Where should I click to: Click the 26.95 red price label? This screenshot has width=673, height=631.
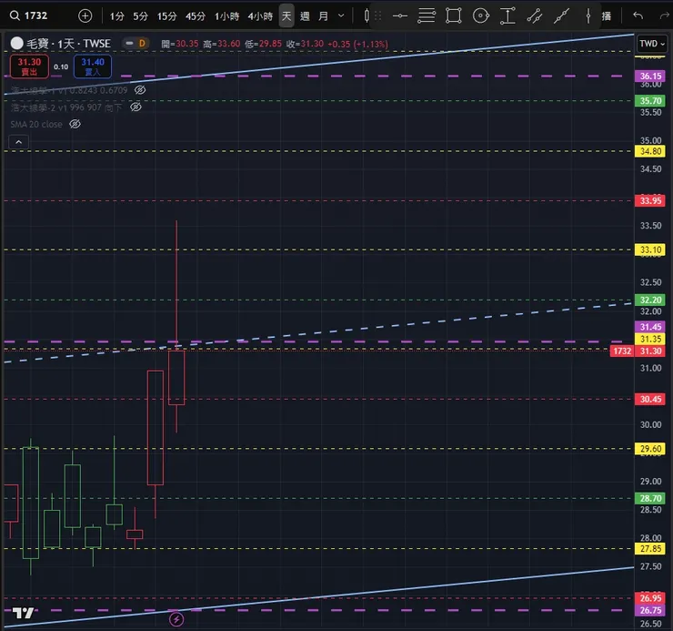tap(650, 598)
